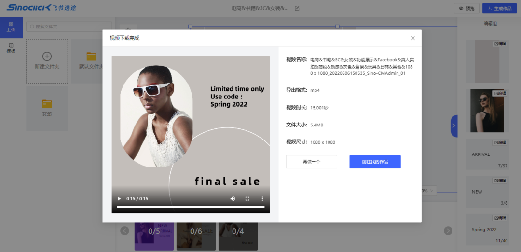Image resolution: width=521 pixels, height=252 pixels.
Task: Click 编辑 on the ARRIVAL text item
Action: click(x=500, y=142)
